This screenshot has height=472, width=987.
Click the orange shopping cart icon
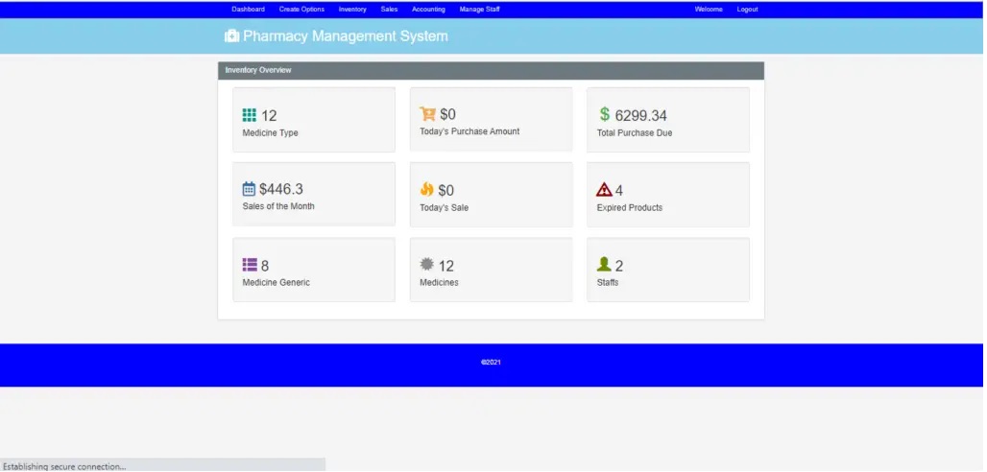coord(428,114)
